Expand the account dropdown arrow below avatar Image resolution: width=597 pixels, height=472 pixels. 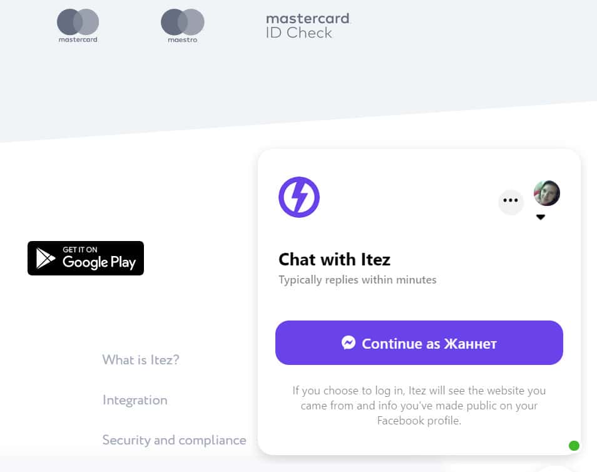(541, 217)
